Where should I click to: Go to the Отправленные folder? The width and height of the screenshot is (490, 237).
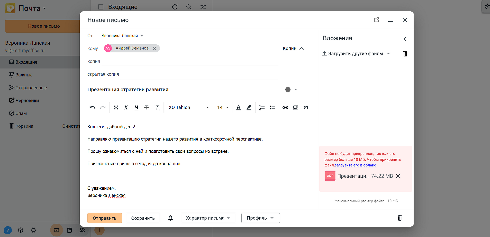[31, 88]
